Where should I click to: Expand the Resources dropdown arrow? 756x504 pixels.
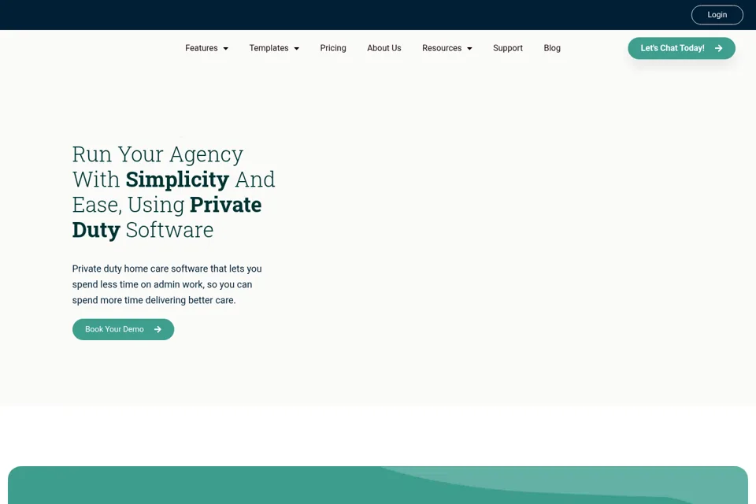pyautogui.click(x=469, y=49)
